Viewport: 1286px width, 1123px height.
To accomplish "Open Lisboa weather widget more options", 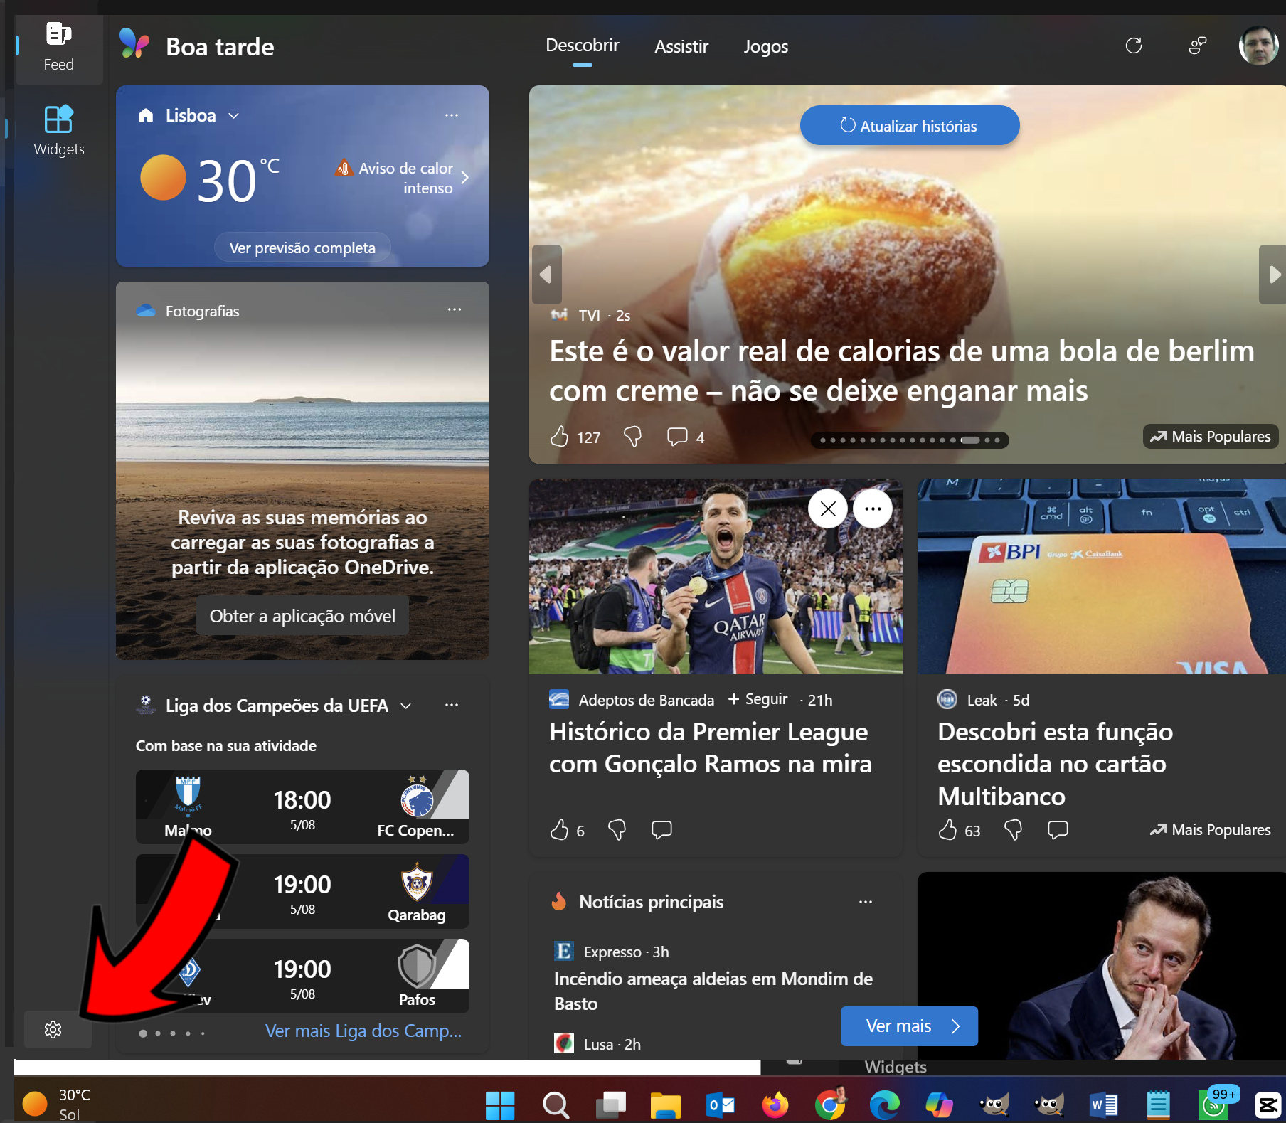I will coord(452,115).
